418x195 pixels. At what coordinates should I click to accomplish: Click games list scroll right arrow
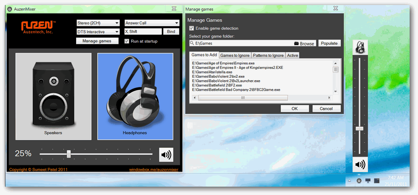tap(329, 98)
